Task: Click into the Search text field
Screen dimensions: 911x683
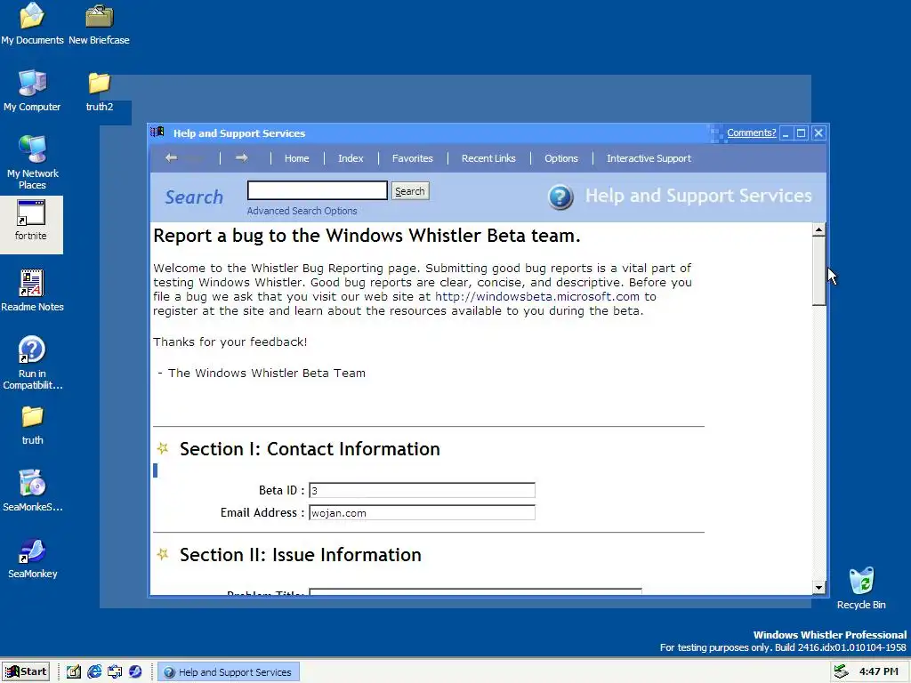Action: click(x=318, y=190)
